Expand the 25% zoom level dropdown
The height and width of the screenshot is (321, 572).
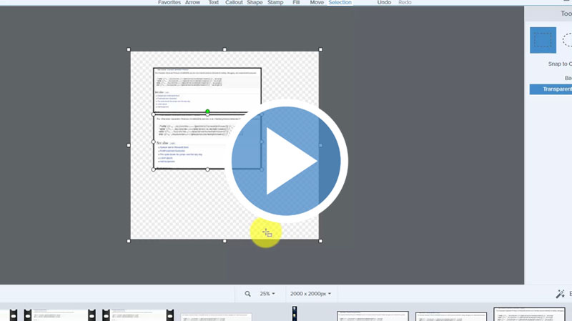(x=267, y=294)
